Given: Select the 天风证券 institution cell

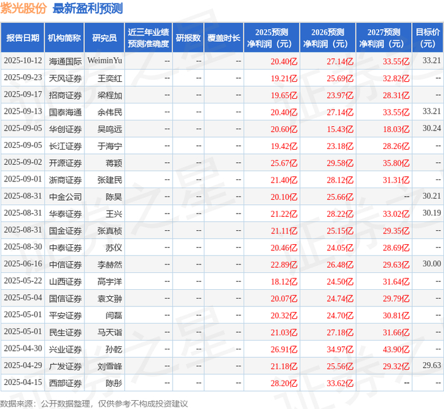Looking at the screenshot, I should pos(65,78).
